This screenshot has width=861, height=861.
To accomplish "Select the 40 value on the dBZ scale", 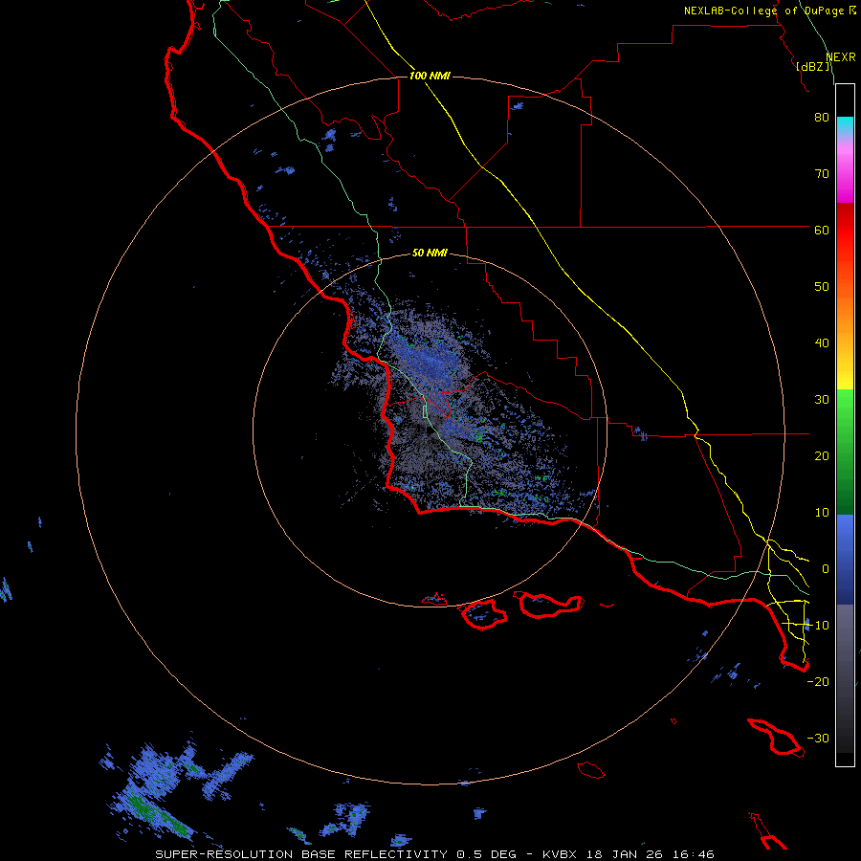I will click(822, 343).
